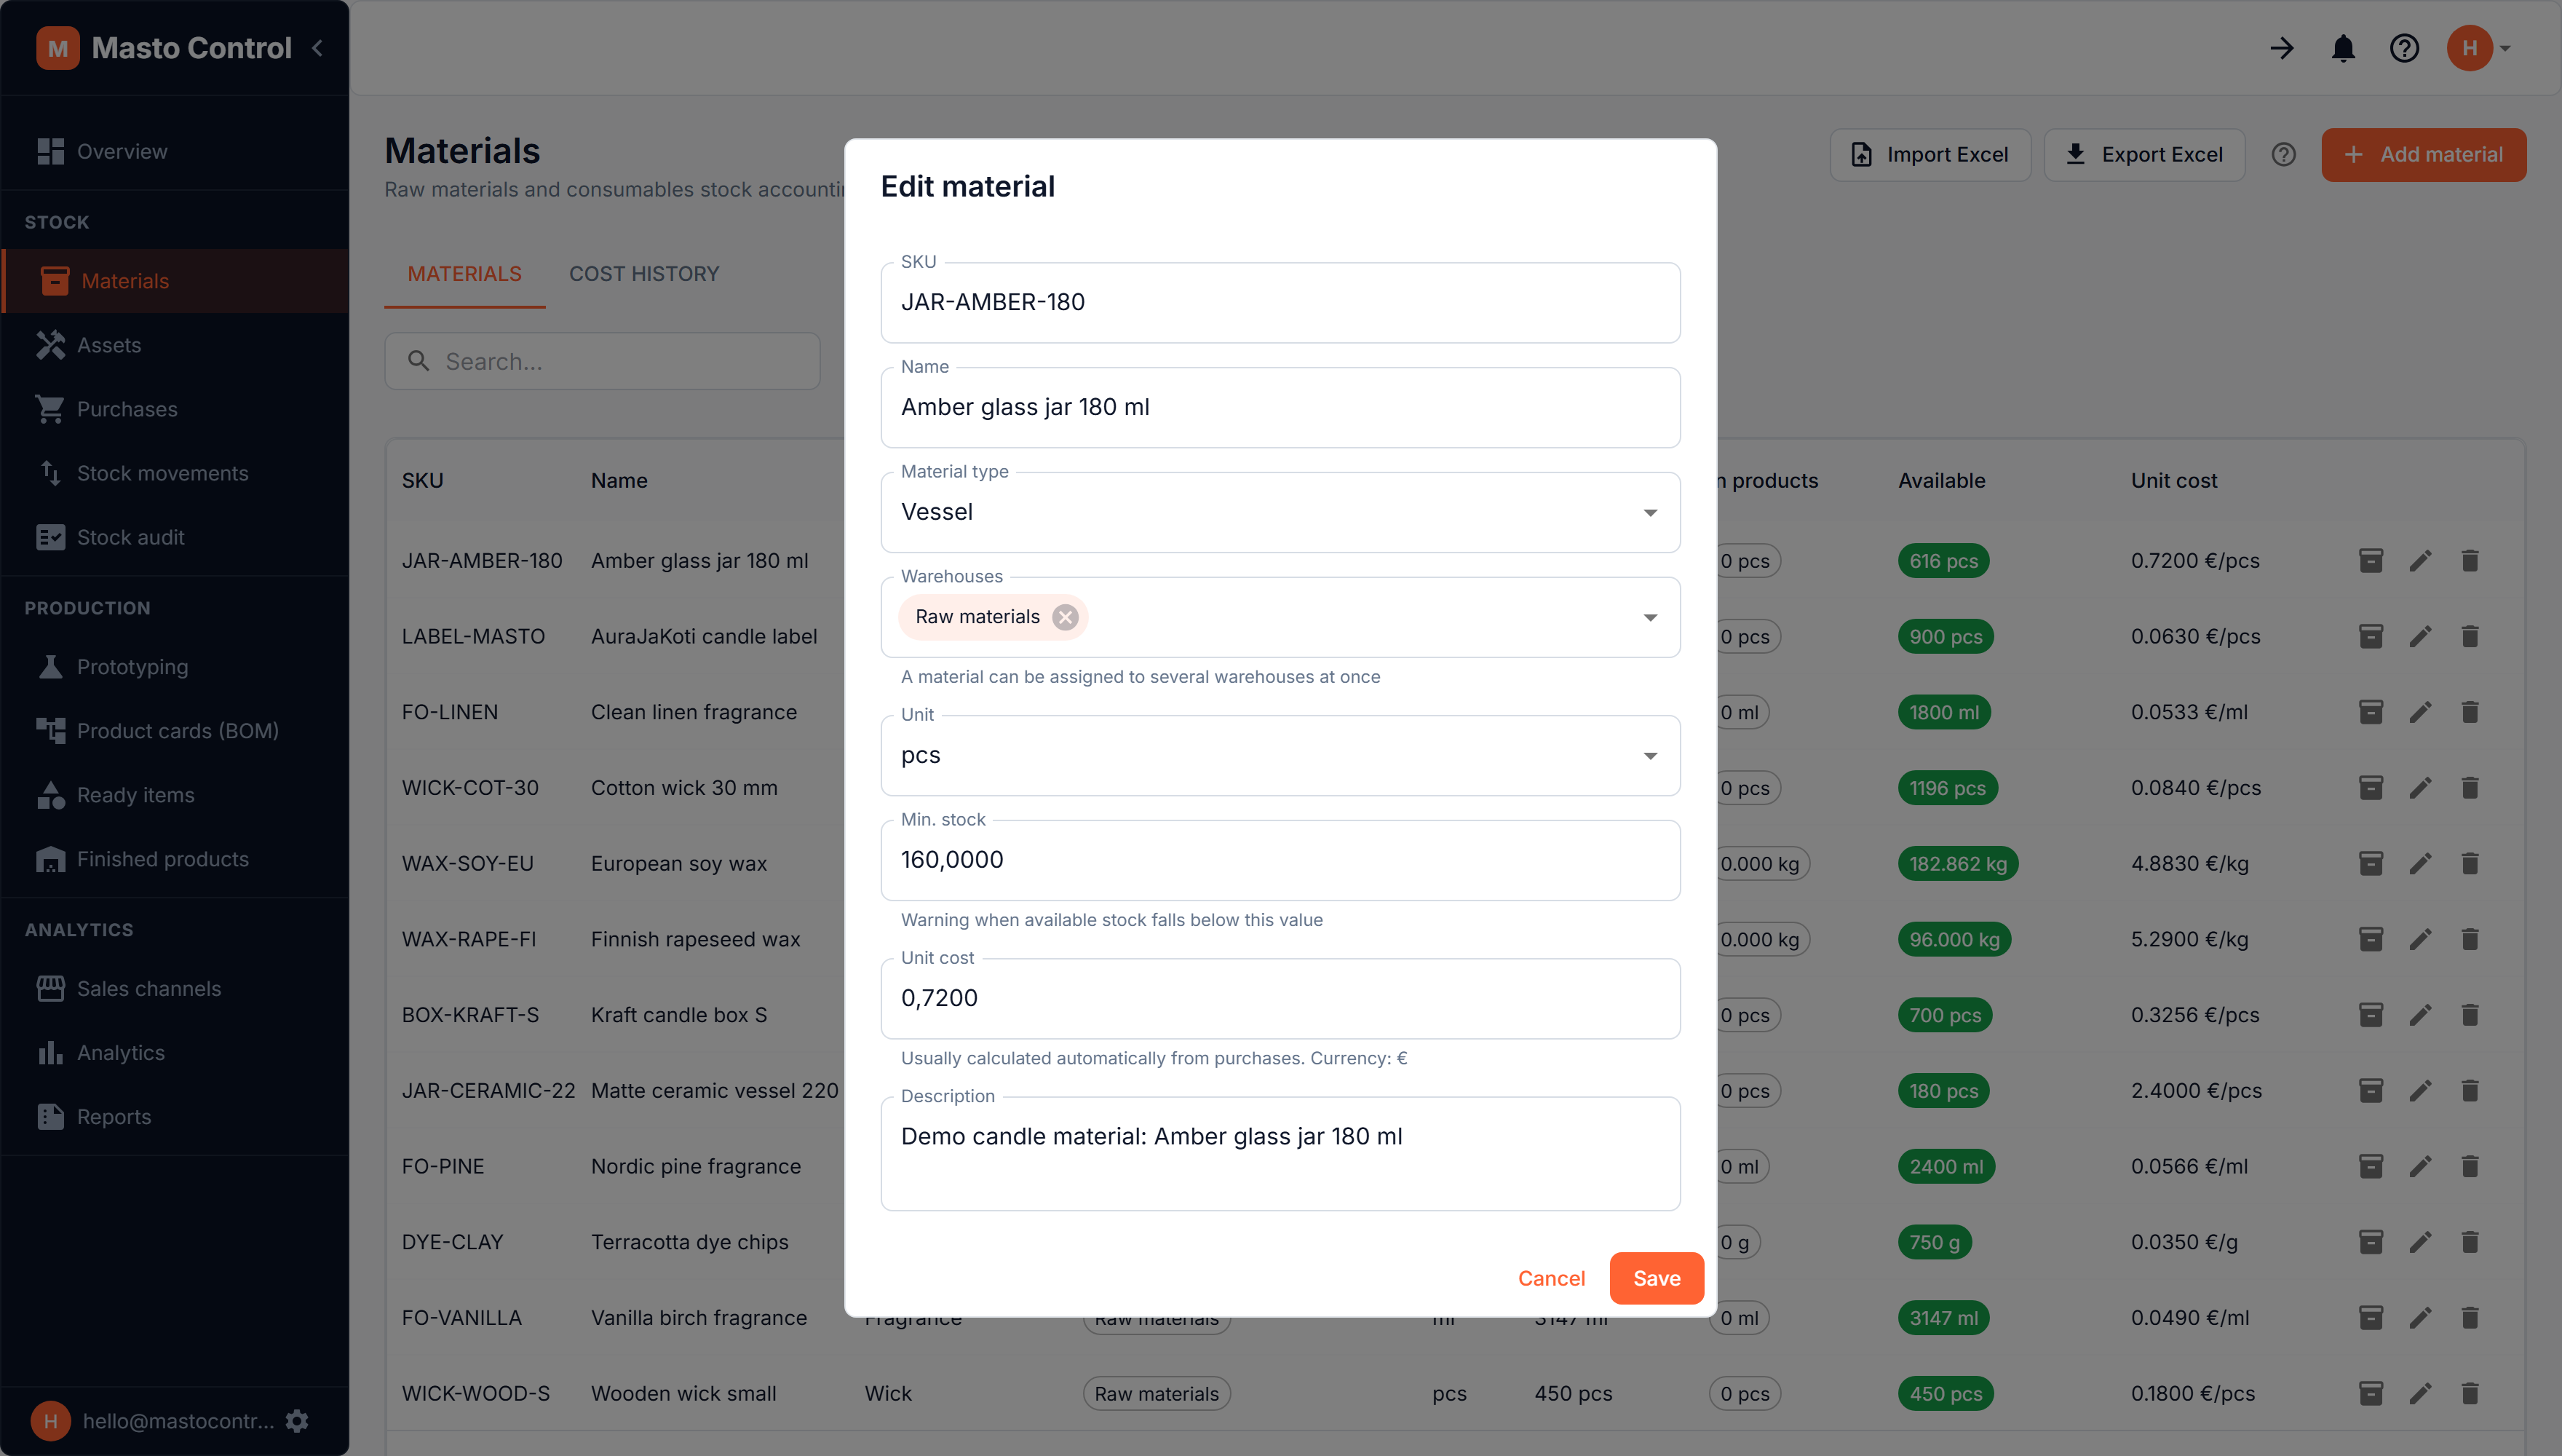Edit the WAX-SOY-EU row pencil icon
The image size is (2562, 1456).
tap(2420, 864)
